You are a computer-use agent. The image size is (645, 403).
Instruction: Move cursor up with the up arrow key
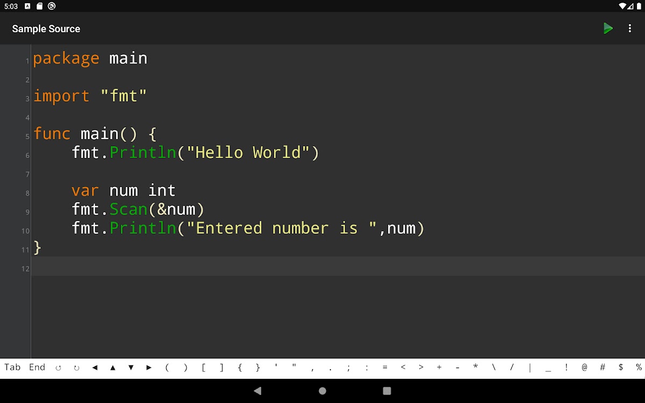pos(113,368)
